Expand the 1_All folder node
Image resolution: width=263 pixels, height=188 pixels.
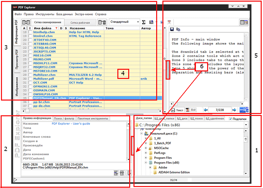pos(146,138)
